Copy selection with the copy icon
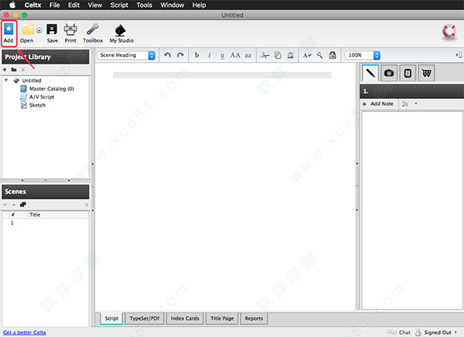The height and width of the screenshot is (337, 464). [278, 56]
